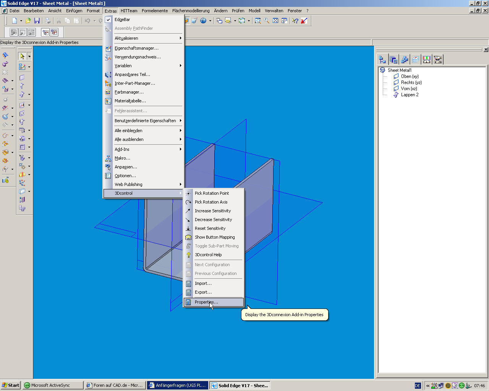Expand the Add-Ins submenu
Image resolution: width=489 pixels, height=391 pixels.
pos(144,149)
